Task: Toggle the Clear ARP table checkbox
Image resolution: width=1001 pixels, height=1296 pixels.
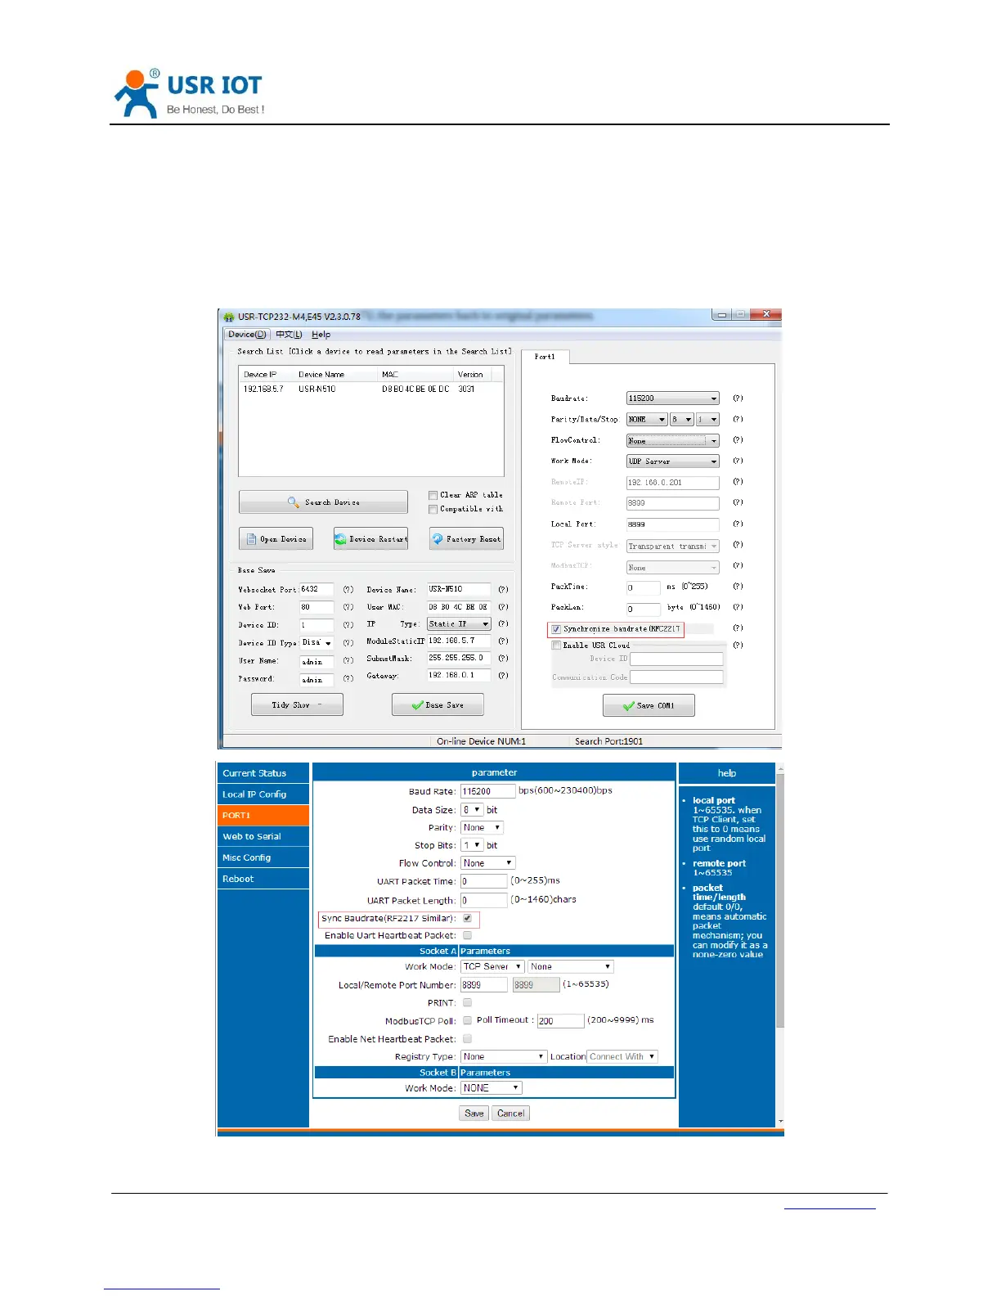Action: [x=433, y=495]
